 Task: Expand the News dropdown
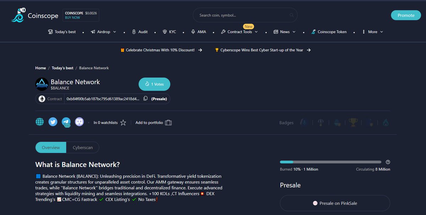point(284,32)
